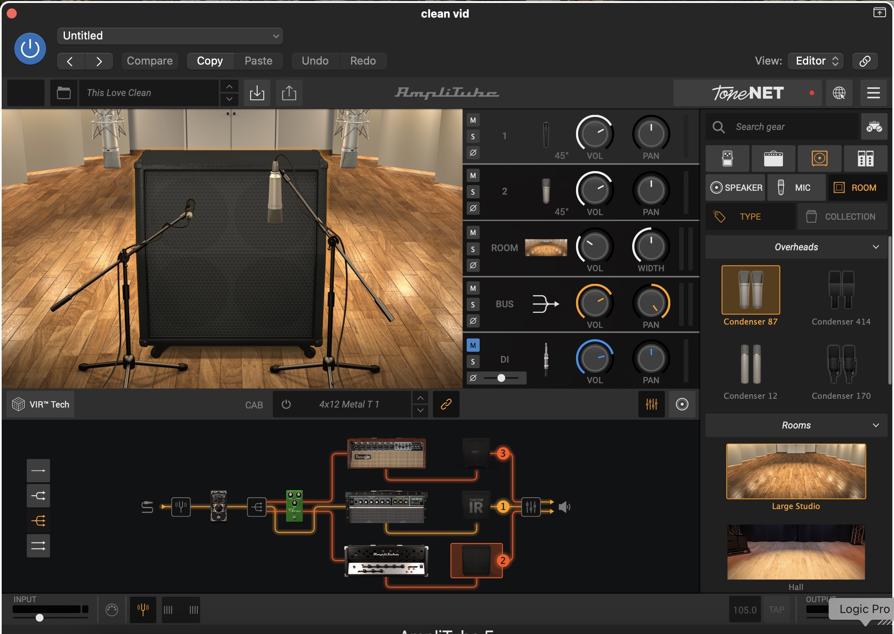Solo the DI channel
This screenshot has width=894, height=634.
473,361
